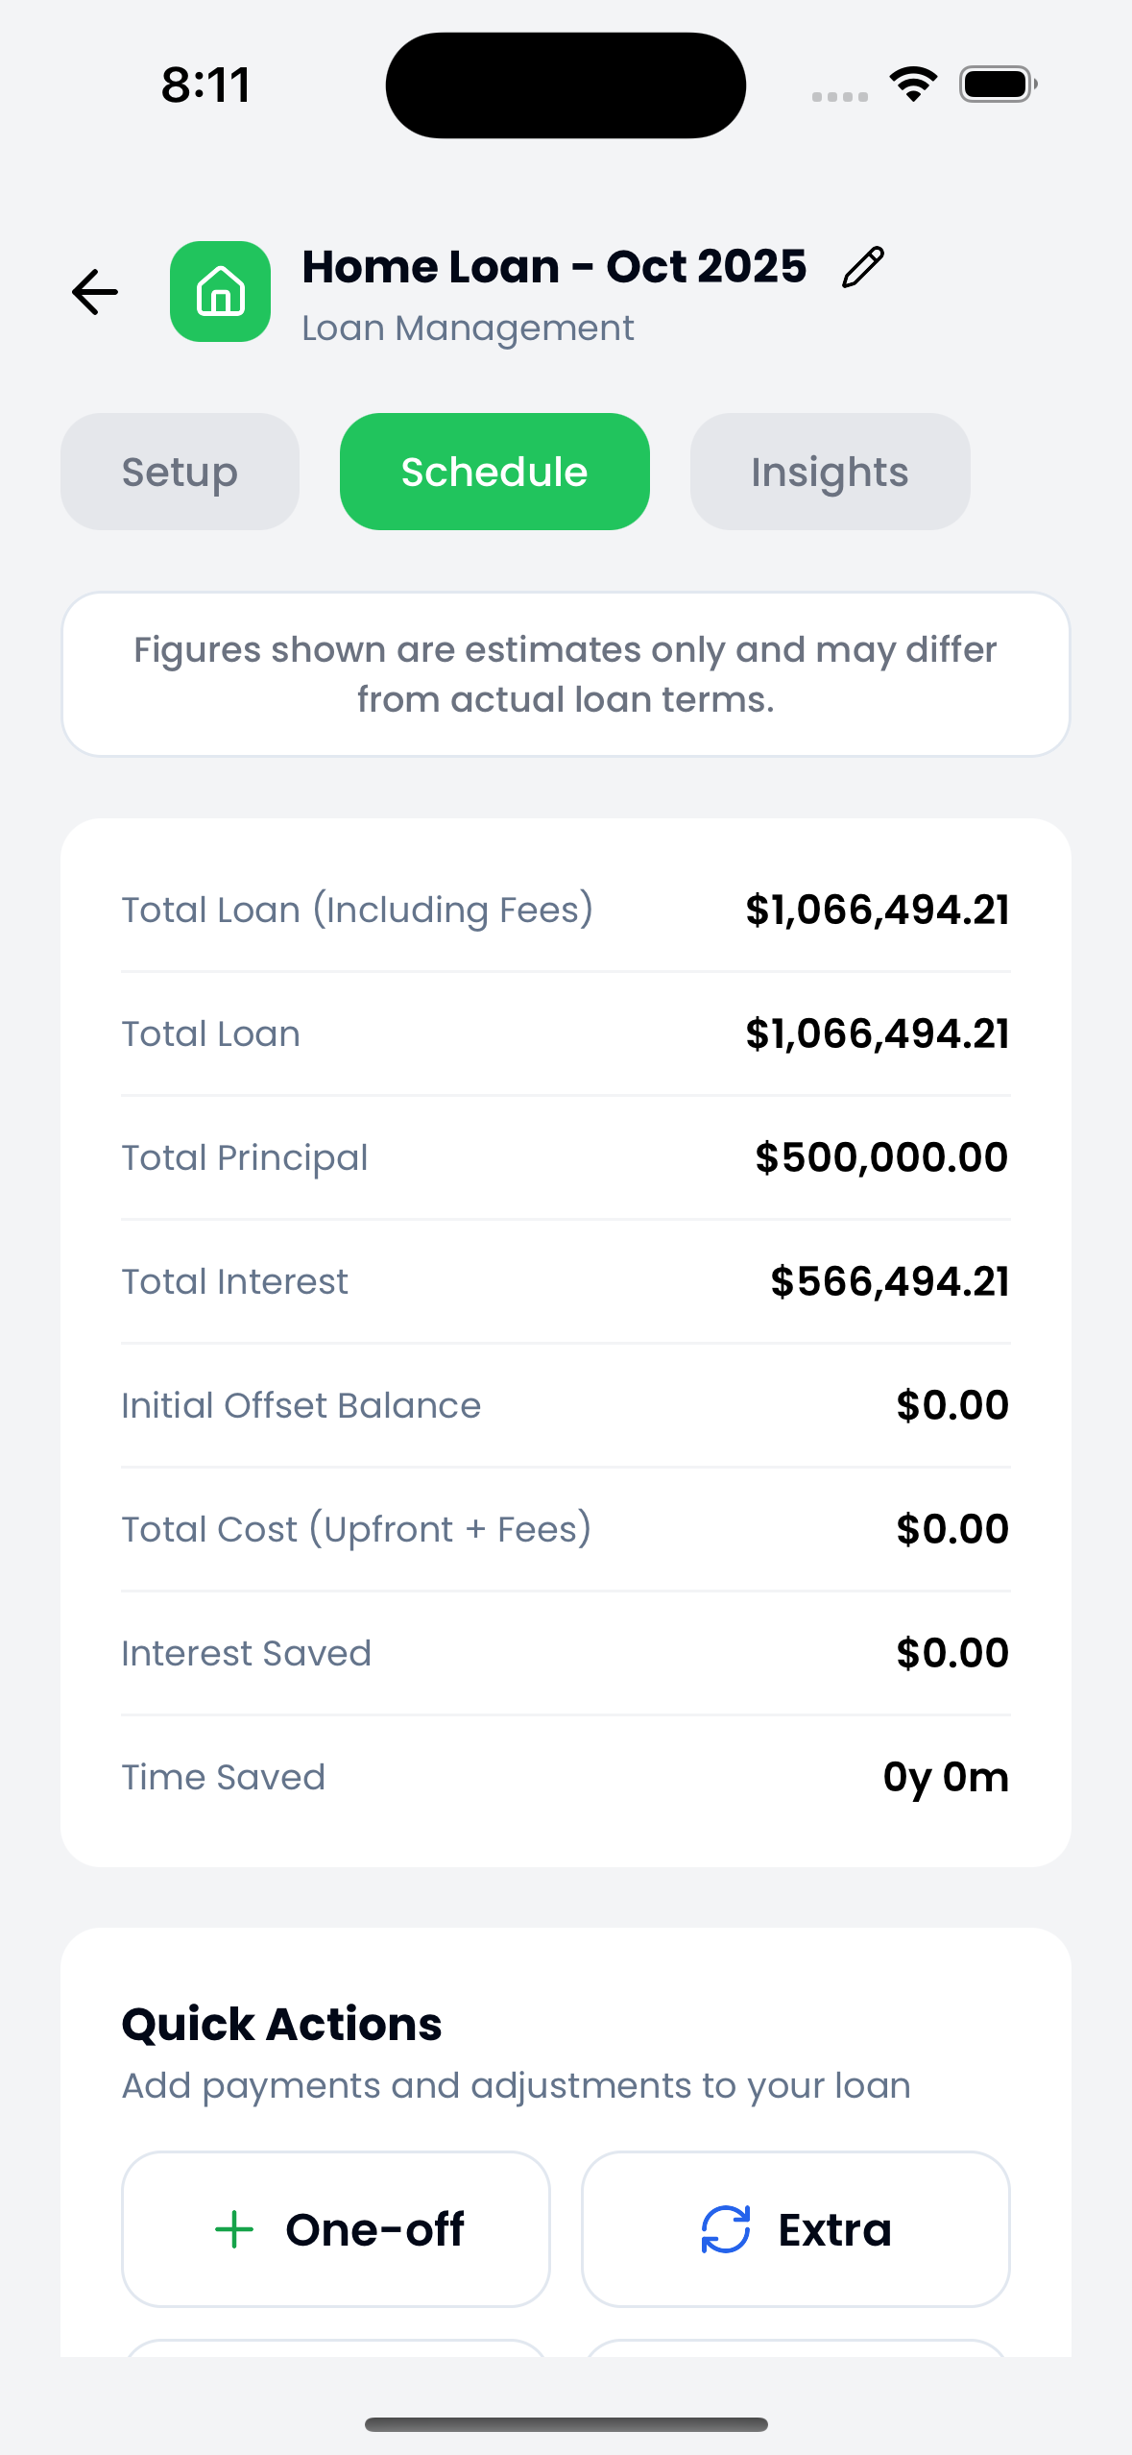Tap the estimates disclaimer notice
The image size is (1132, 2455).
(566, 674)
